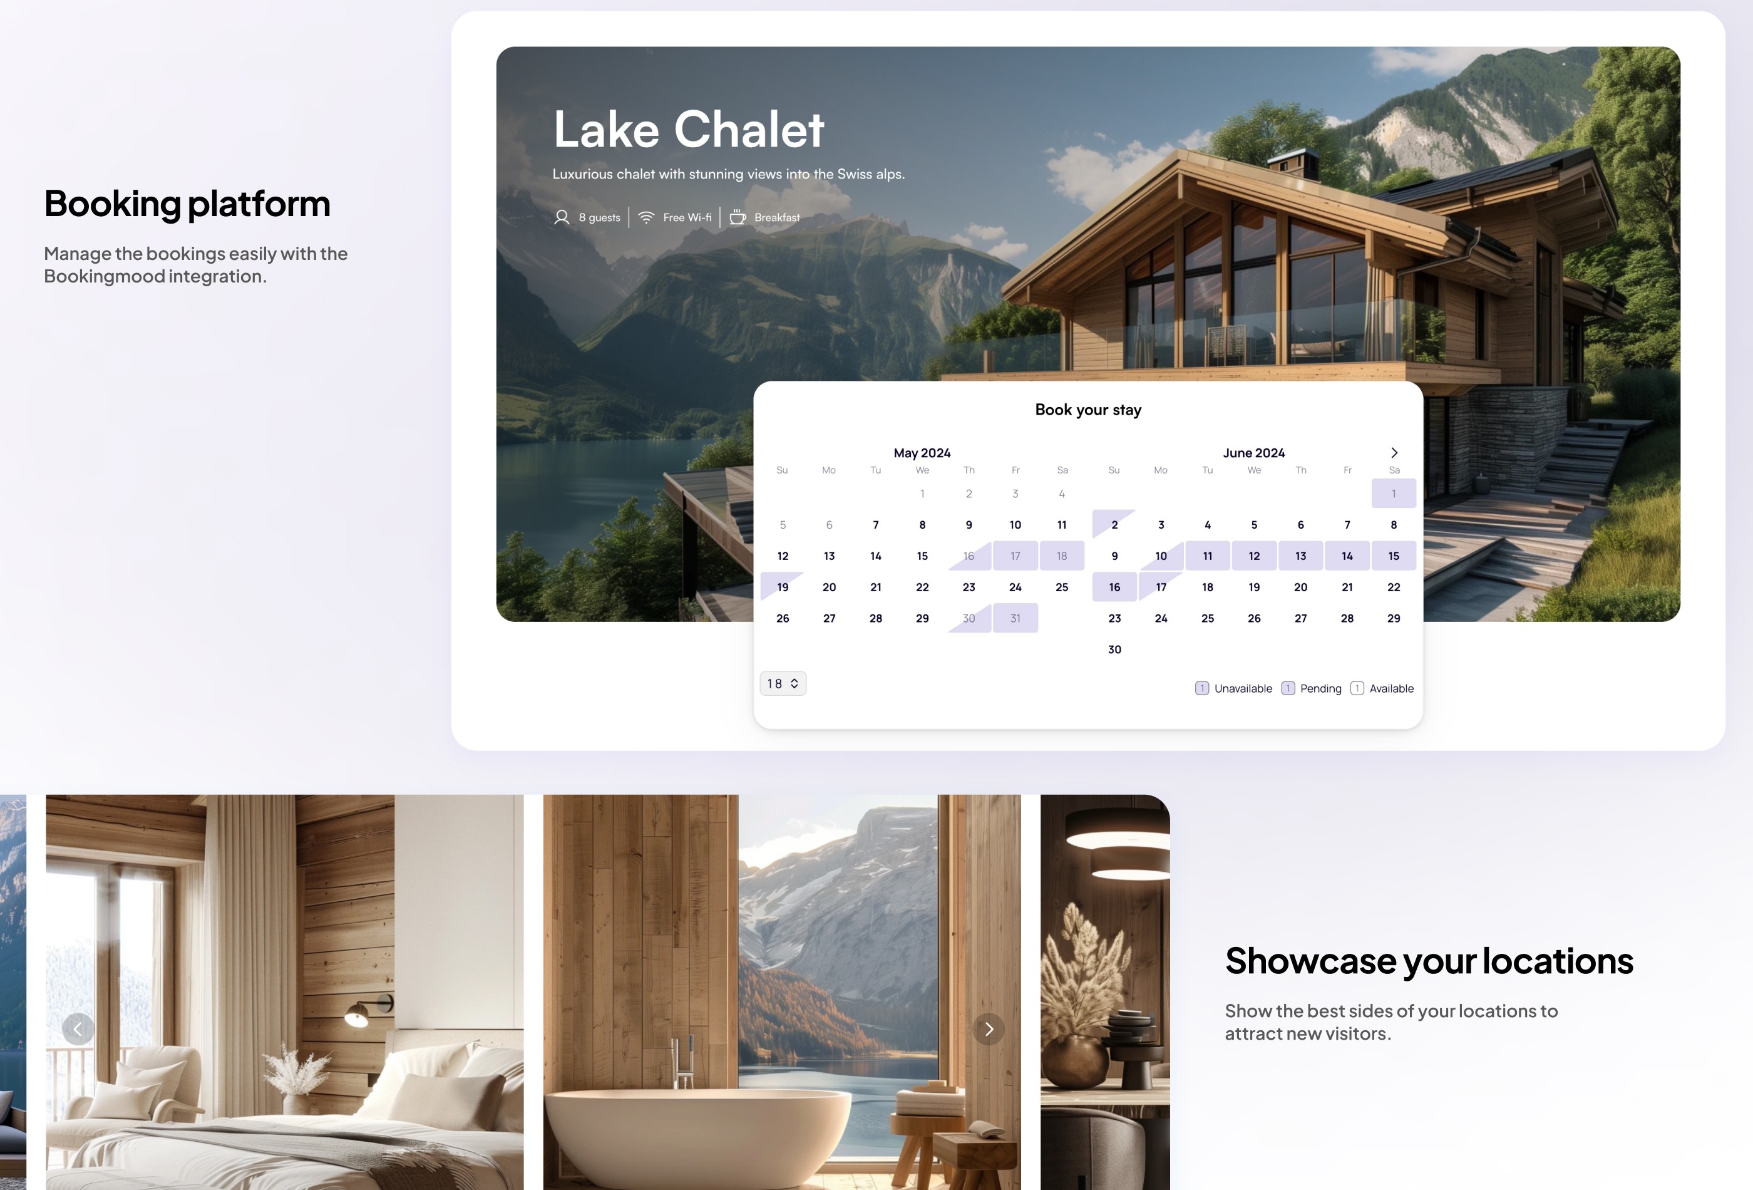Click the next month navigation arrow
The height and width of the screenshot is (1190, 1753).
(1394, 452)
